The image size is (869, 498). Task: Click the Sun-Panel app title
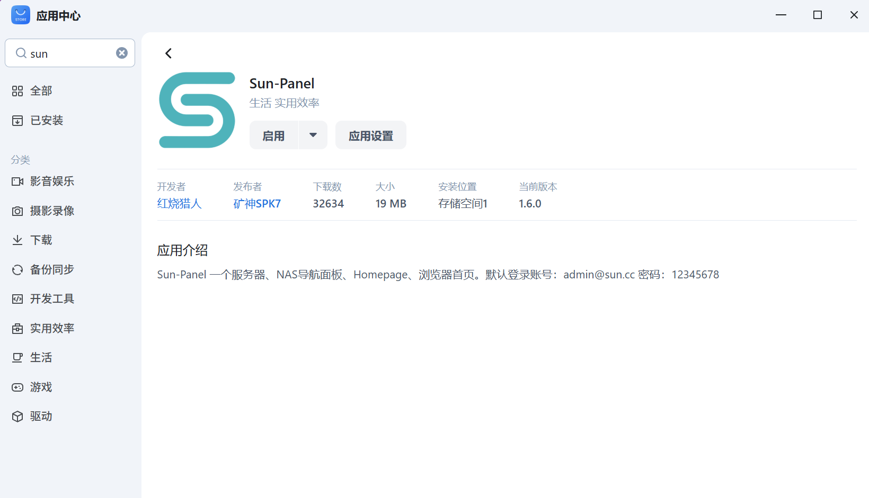[x=282, y=84]
